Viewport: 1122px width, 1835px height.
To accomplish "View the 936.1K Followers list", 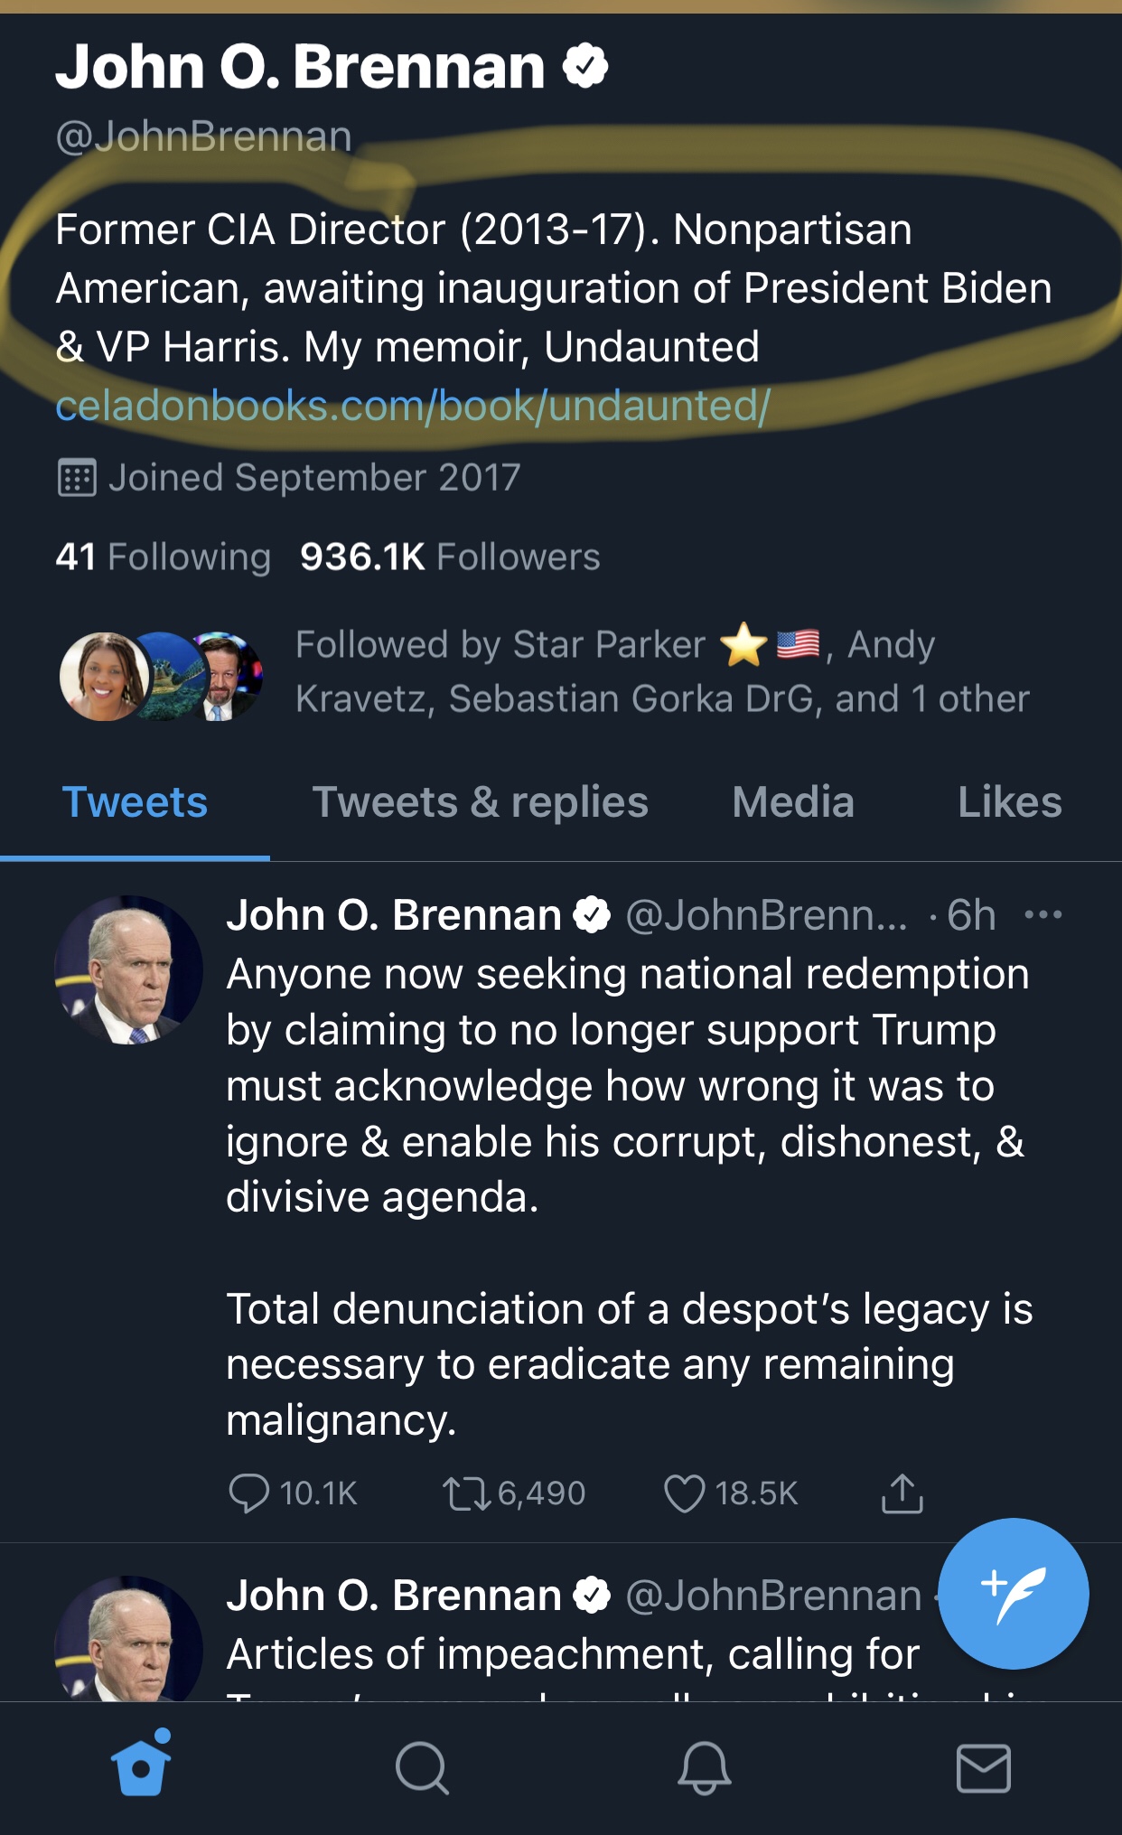I will pyautogui.click(x=450, y=557).
